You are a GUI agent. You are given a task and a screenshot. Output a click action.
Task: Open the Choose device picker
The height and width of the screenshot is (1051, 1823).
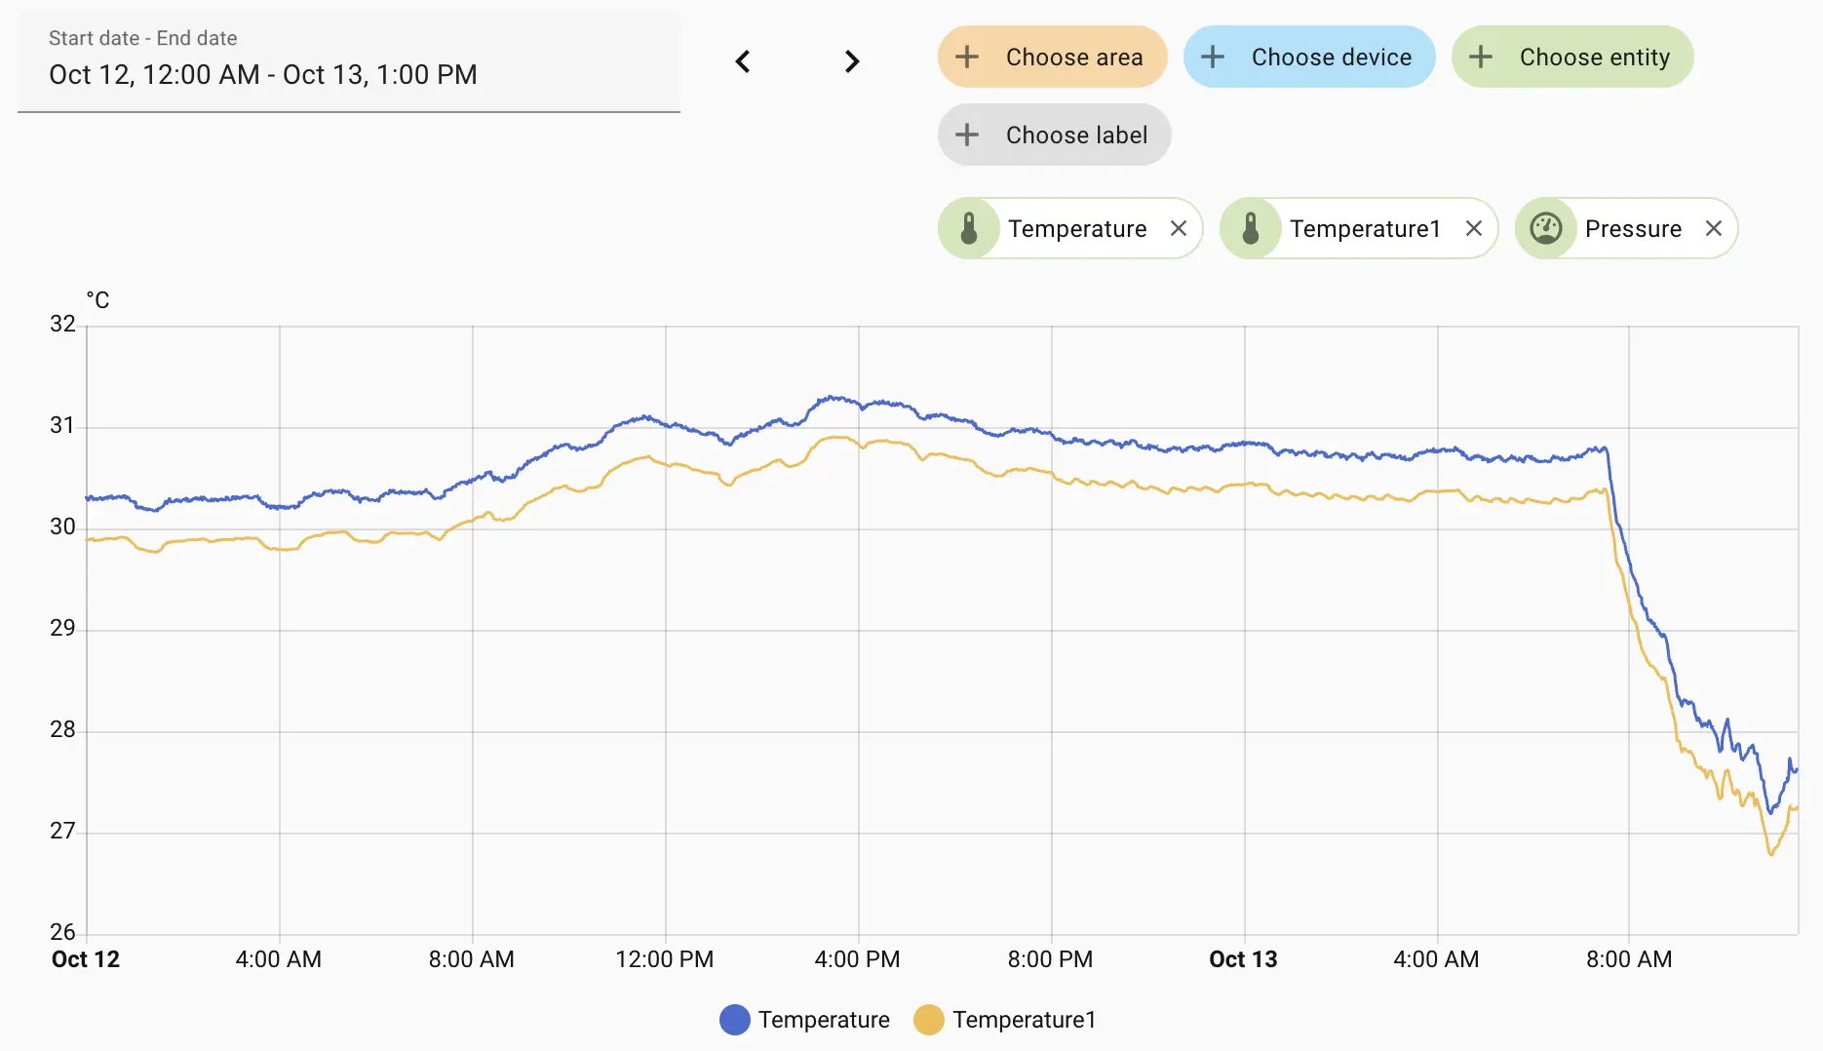tap(1309, 57)
